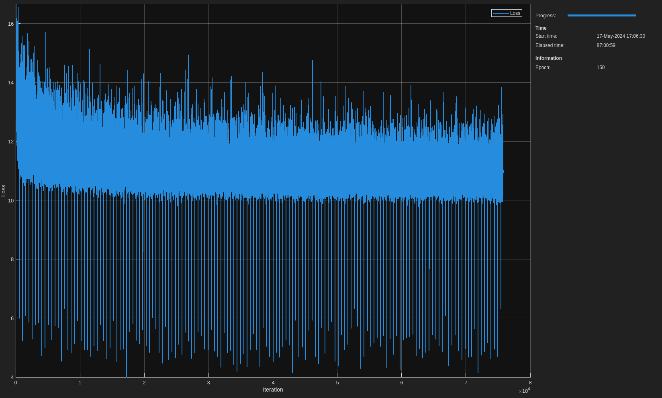Select the Start time value 17-May-2024 17:06:30
Image resolution: width=662 pixels, height=398 pixels.
tap(621, 36)
